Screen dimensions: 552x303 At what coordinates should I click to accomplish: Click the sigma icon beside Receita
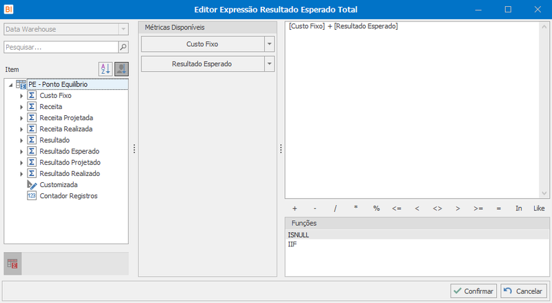(x=32, y=107)
